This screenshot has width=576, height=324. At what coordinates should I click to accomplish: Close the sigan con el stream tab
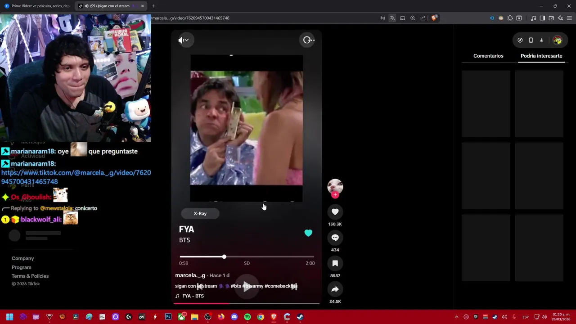pos(142,6)
